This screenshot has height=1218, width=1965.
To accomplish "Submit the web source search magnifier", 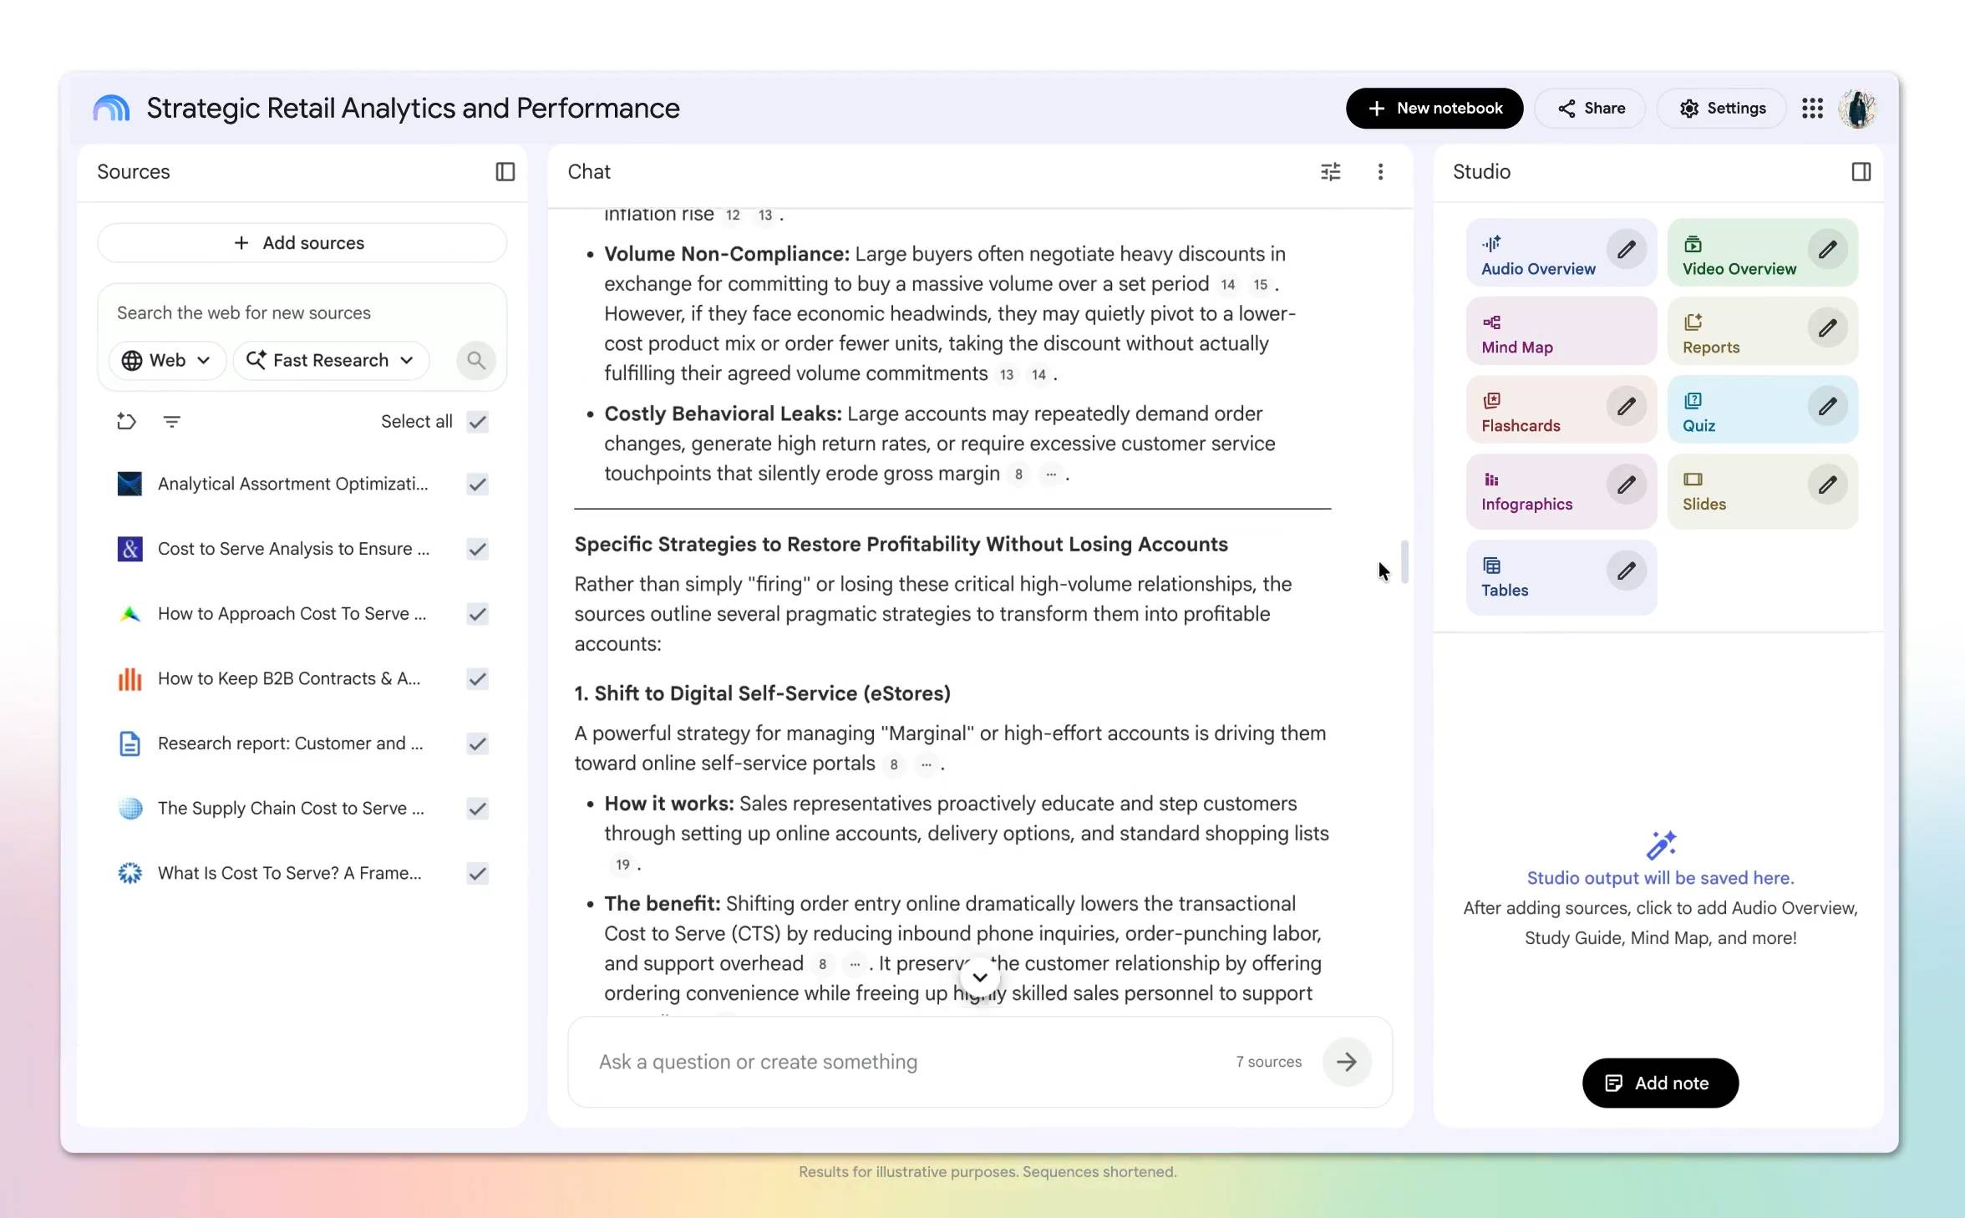I will click(475, 360).
